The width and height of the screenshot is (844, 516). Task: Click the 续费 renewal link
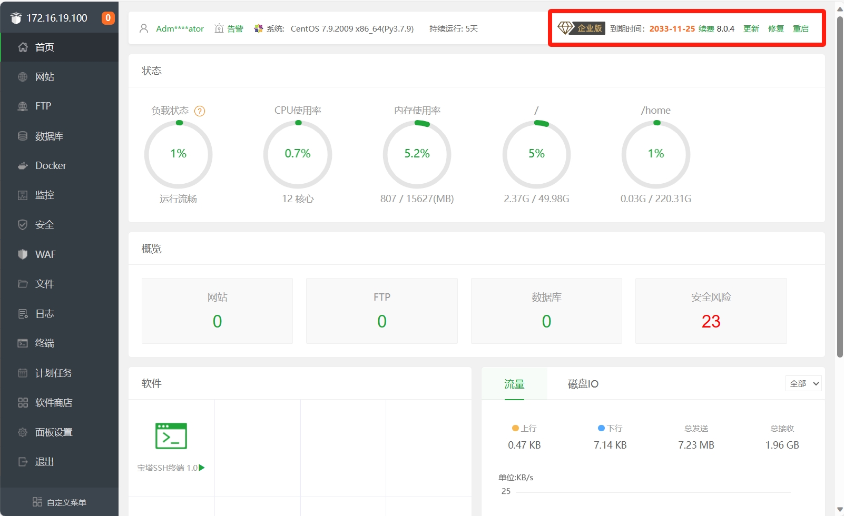(x=706, y=28)
